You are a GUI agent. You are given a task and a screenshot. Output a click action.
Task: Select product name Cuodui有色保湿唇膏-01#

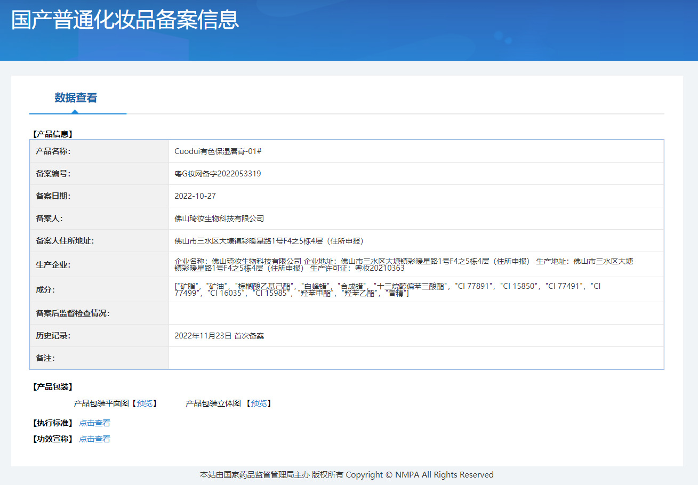(x=218, y=151)
